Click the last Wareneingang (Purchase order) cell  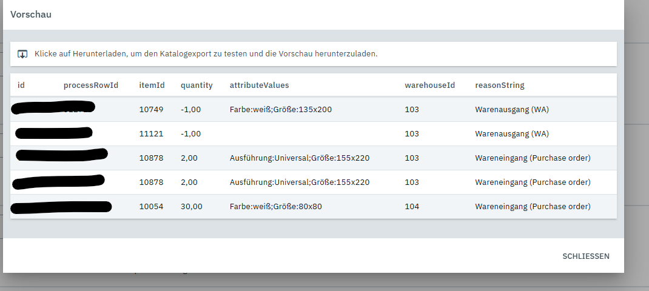point(532,207)
